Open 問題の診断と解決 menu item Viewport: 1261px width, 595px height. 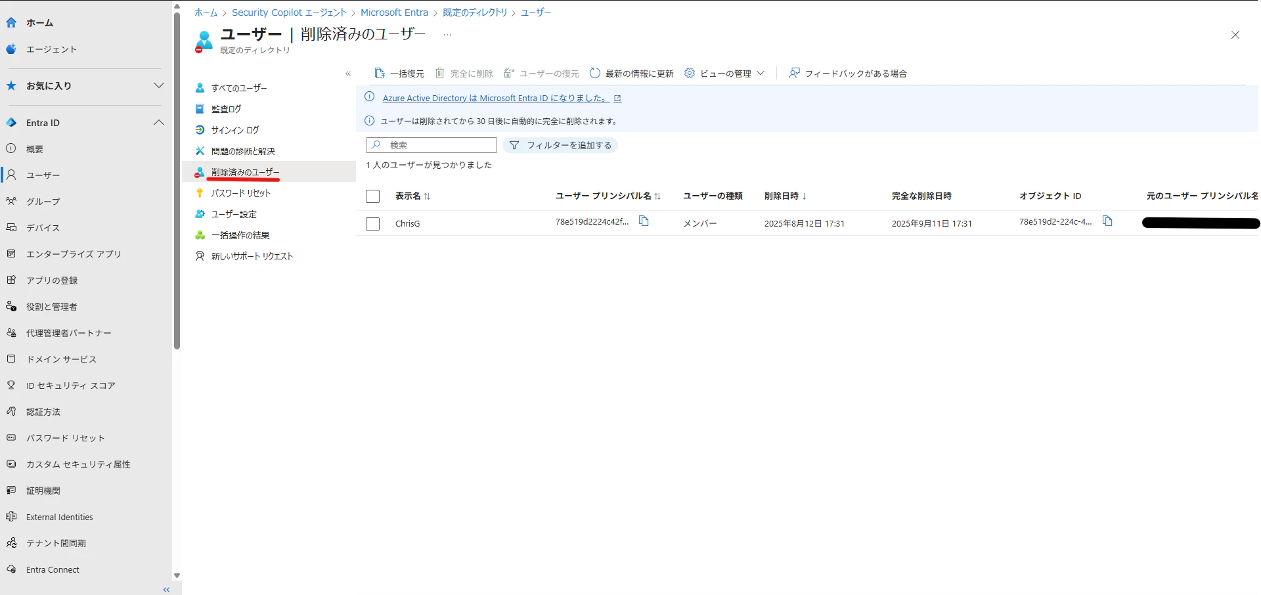[243, 151]
